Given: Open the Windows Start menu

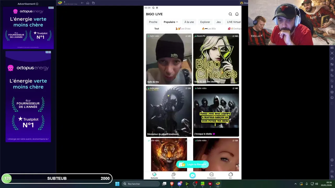Looking at the screenshot, I should pos(117,184).
